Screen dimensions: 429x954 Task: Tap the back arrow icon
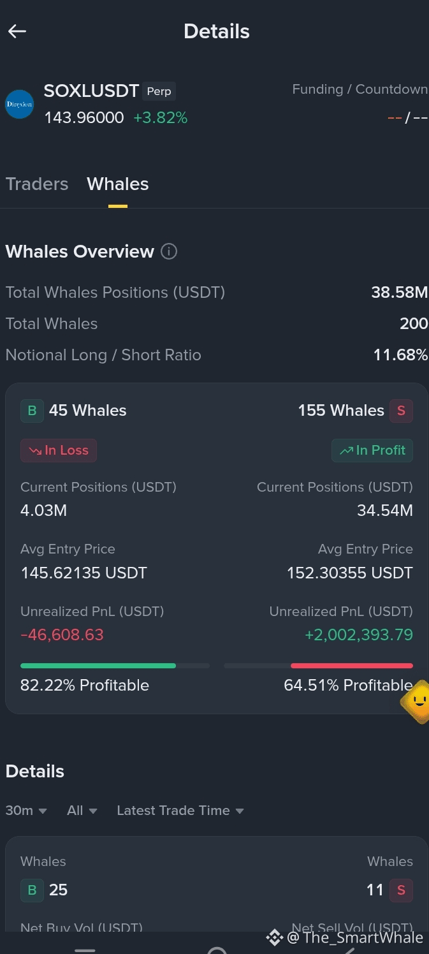click(17, 31)
